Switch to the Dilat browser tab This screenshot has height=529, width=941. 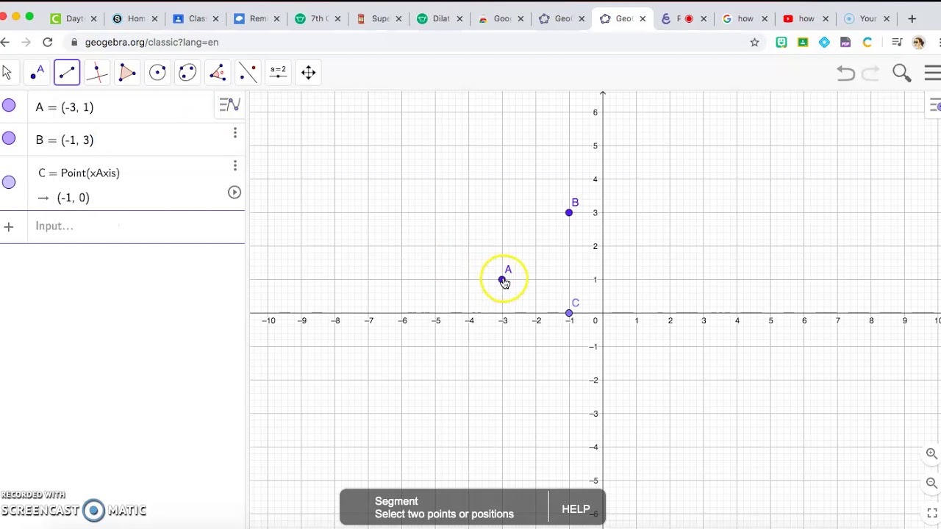(440, 18)
